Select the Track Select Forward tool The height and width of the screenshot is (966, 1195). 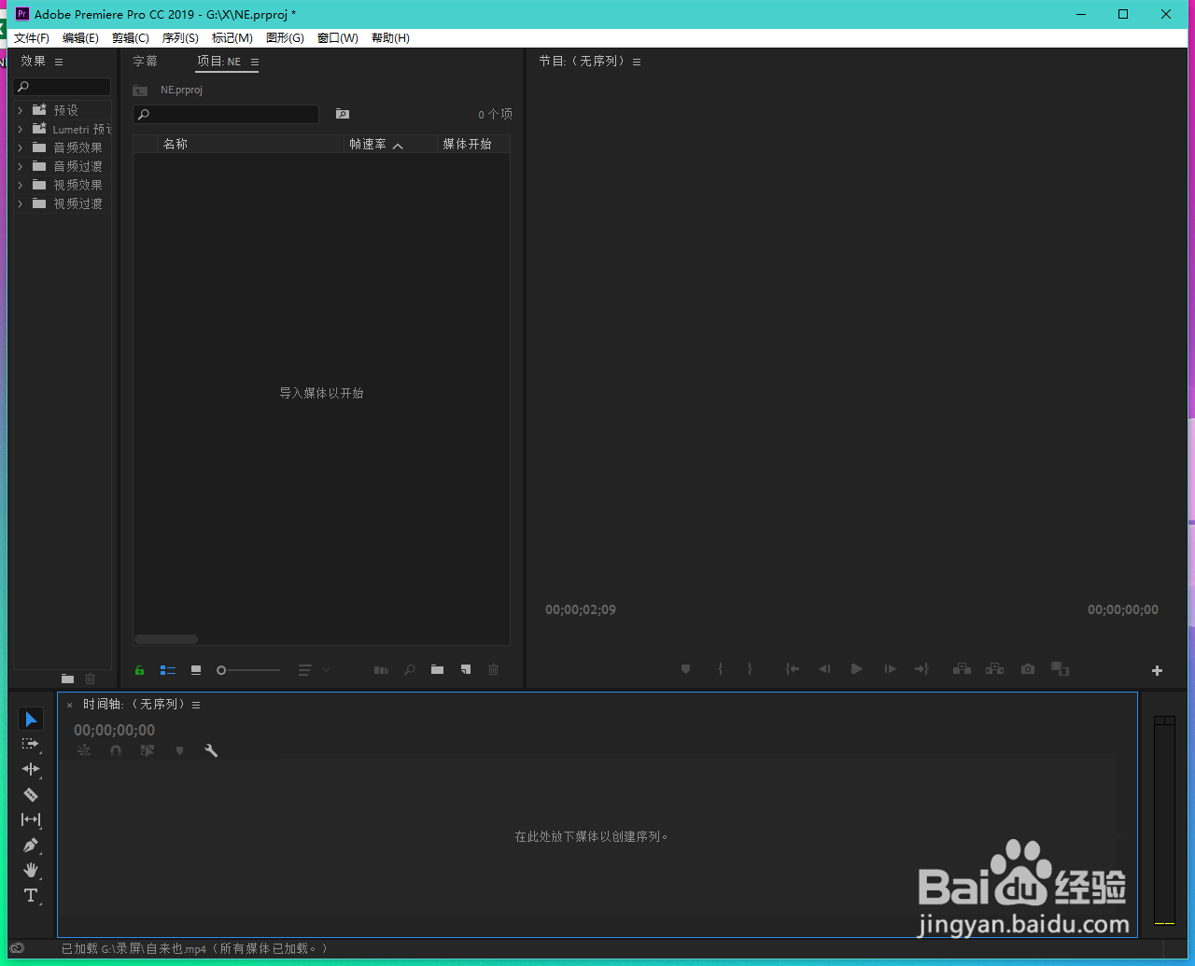pos(31,744)
